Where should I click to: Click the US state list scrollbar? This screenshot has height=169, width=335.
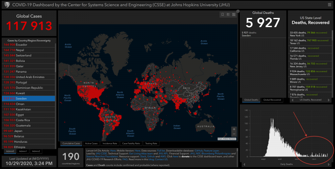pyautogui.click(x=332, y=35)
